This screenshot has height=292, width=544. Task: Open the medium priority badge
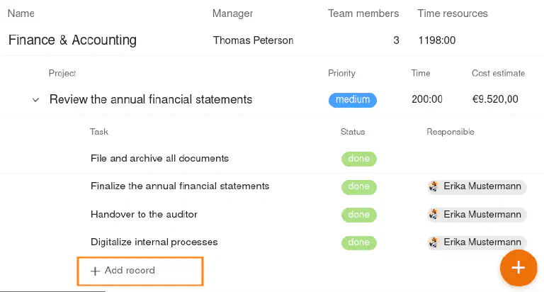pyautogui.click(x=352, y=100)
